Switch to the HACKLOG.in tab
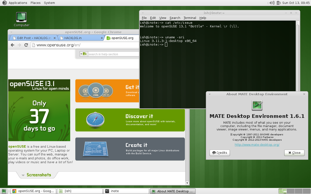This screenshot has width=311, height=194. point(81,38)
